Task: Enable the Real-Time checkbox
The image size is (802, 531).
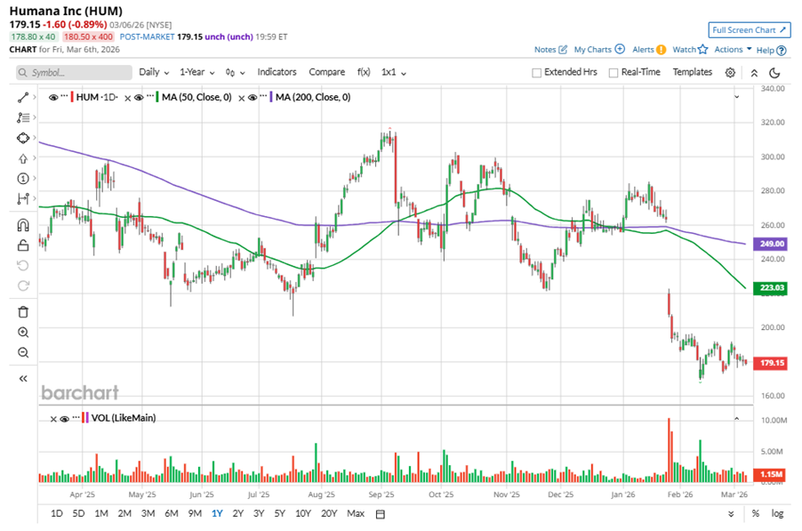Action: pyautogui.click(x=614, y=73)
